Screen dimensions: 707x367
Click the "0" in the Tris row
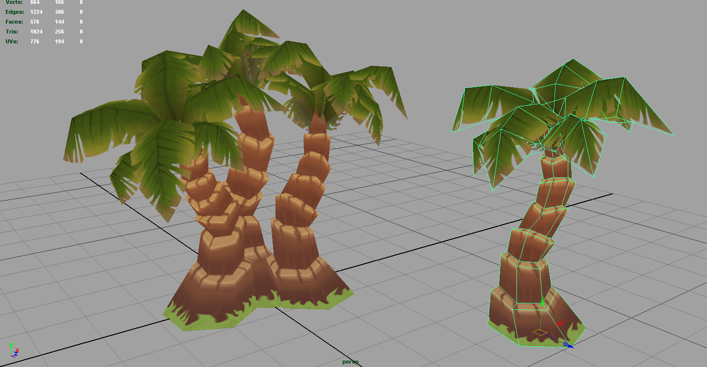pyautogui.click(x=81, y=32)
